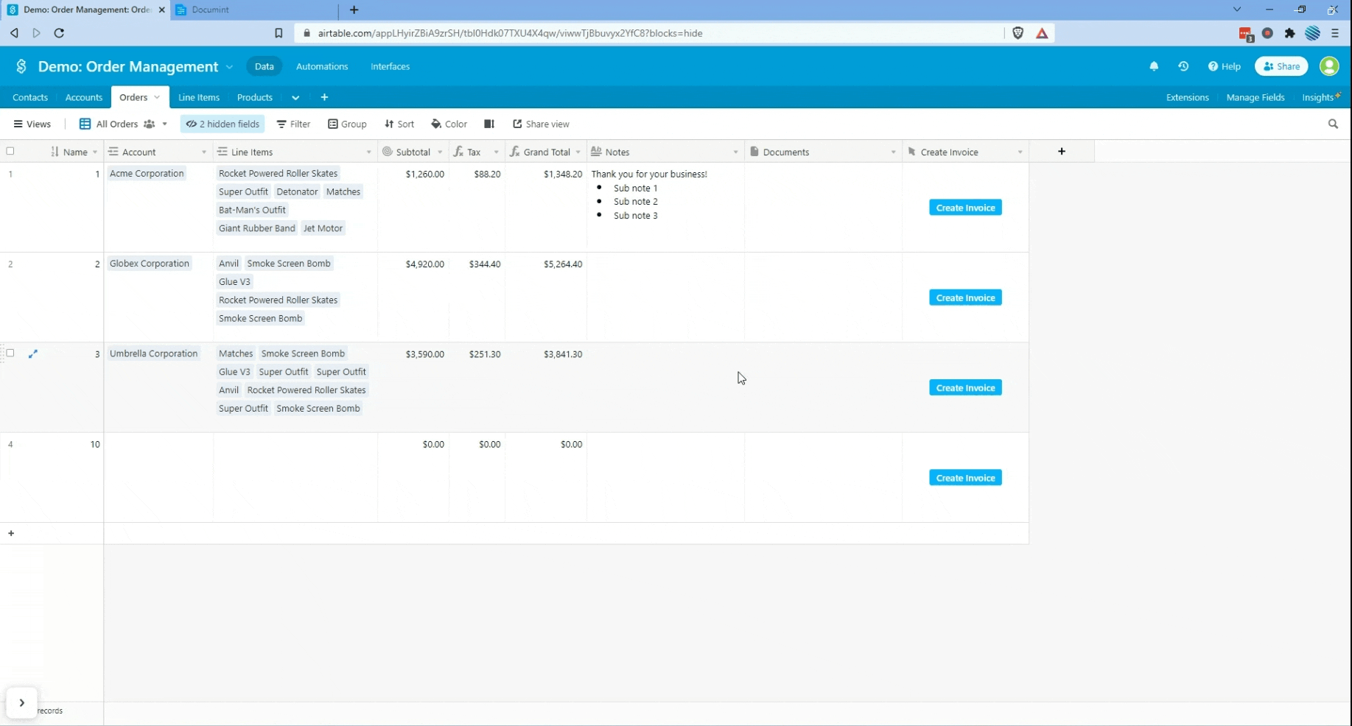This screenshot has width=1352, height=726.
Task: Expand the list of more tables
Action: [295, 97]
